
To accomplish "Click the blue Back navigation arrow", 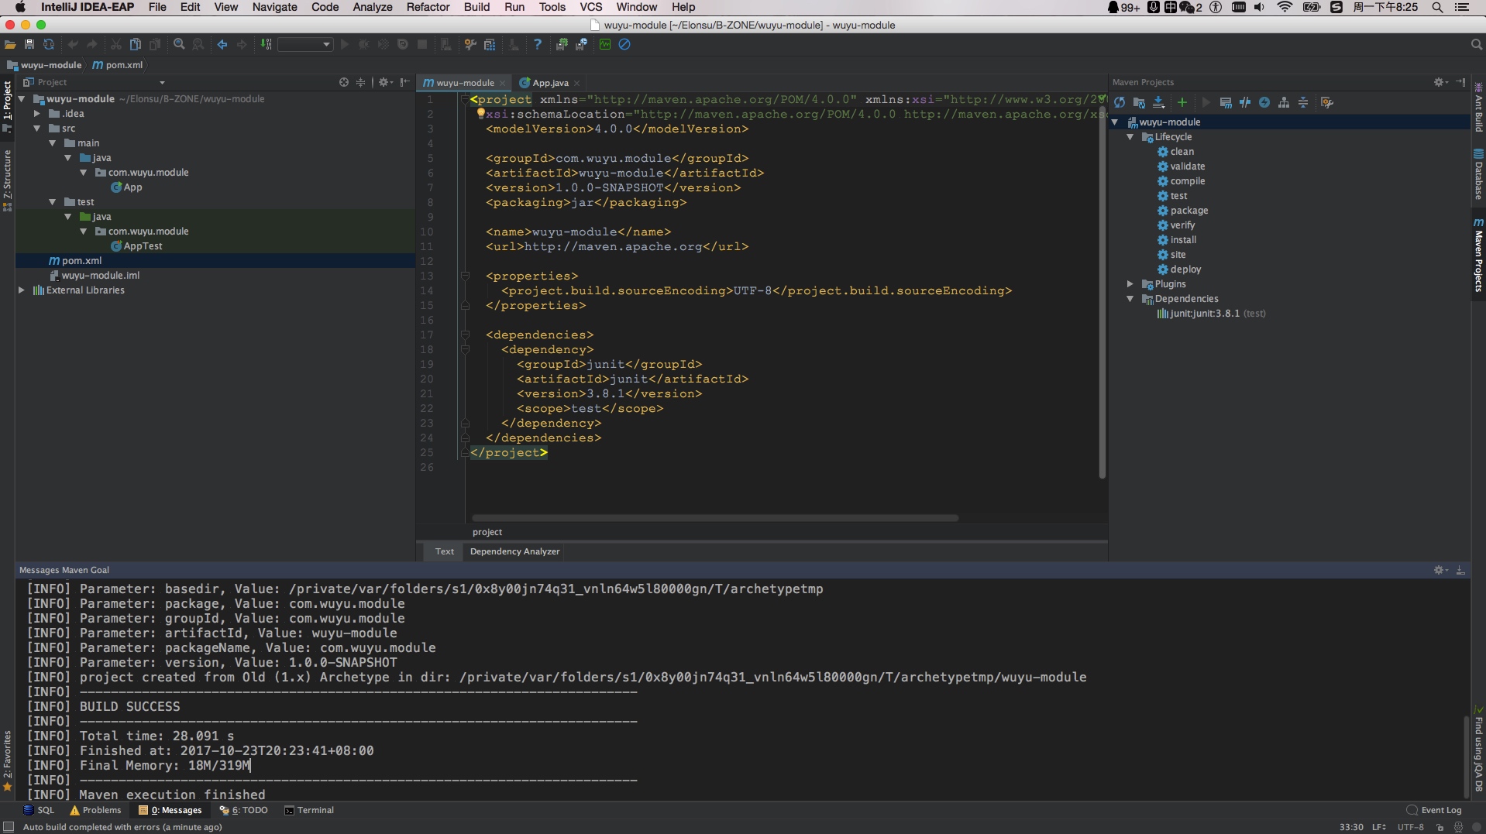I will click(222, 45).
